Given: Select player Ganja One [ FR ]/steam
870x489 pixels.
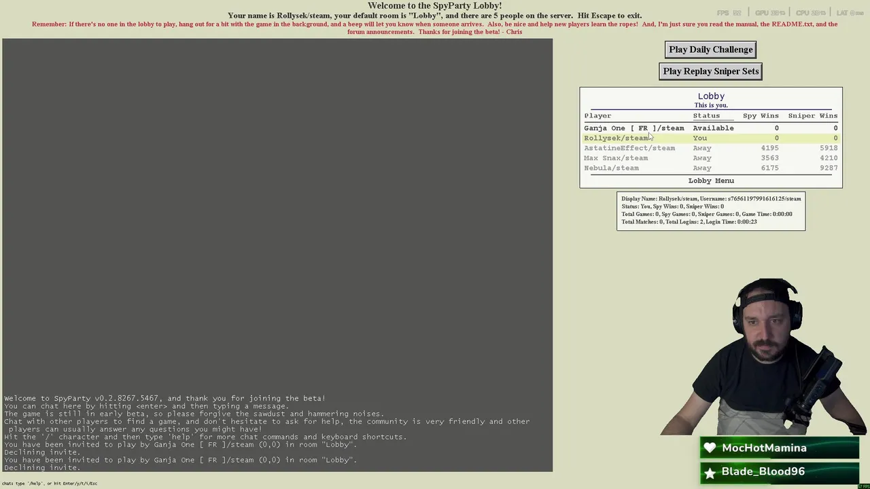Looking at the screenshot, I should (x=711, y=128).
